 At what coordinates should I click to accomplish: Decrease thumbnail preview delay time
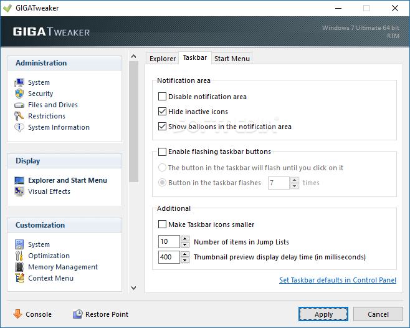185,260
